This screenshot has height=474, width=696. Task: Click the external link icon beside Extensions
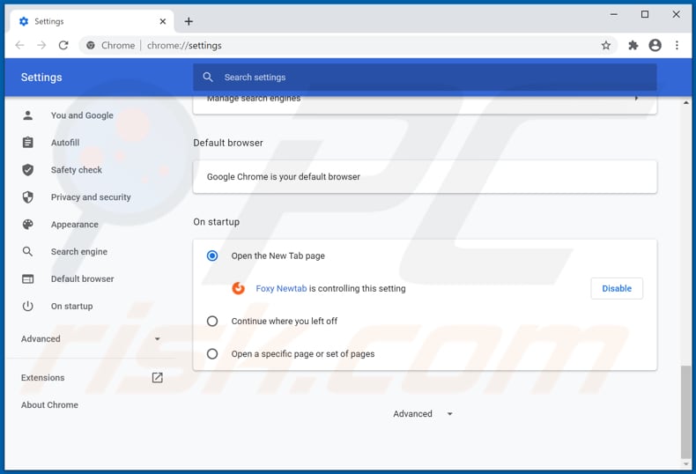point(157,378)
